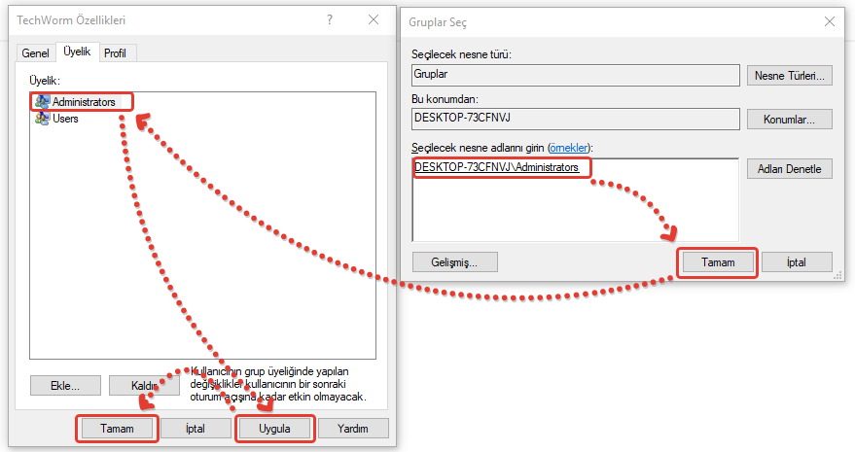855x452 pixels.
Task: Close the Gruplar Seç dialog
Action: point(828,20)
